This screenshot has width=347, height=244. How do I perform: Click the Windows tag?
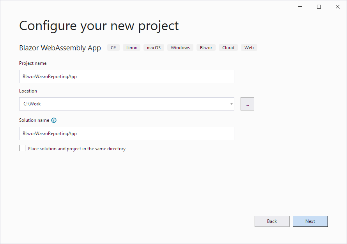pyautogui.click(x=181, y=48)
